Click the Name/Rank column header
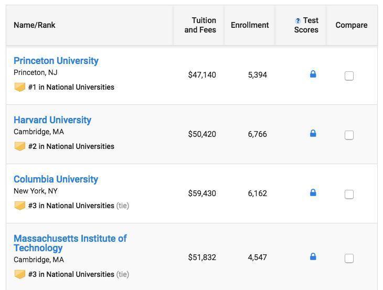This screenshot has width=383, height=290. click(x=35, y=25)
